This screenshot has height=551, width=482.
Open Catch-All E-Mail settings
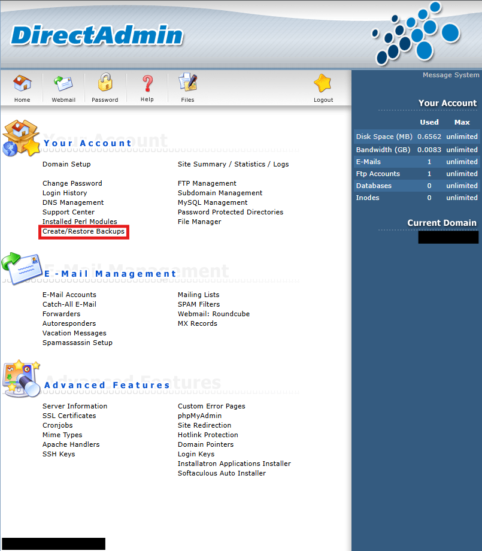point(69,304)
